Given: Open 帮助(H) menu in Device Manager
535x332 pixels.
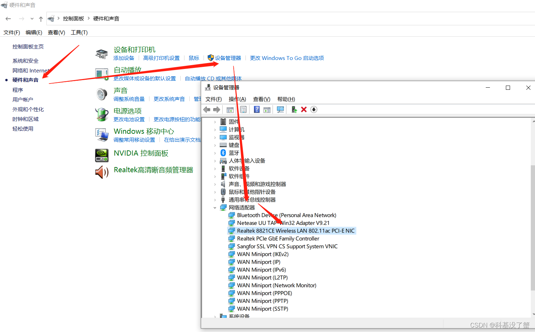Looking at the screenshot, I should 286,99.
